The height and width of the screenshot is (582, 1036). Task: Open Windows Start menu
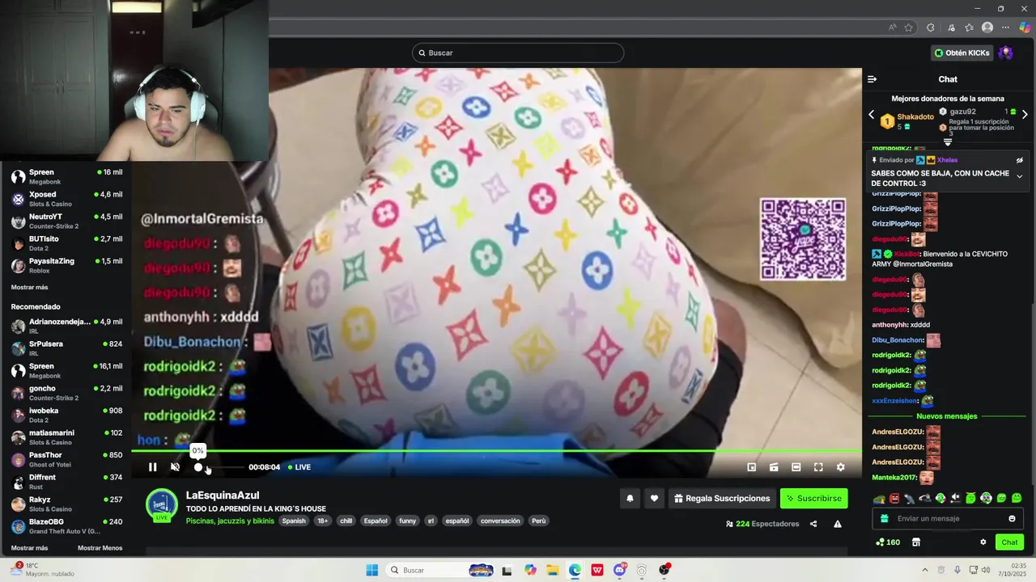(372, 570)
